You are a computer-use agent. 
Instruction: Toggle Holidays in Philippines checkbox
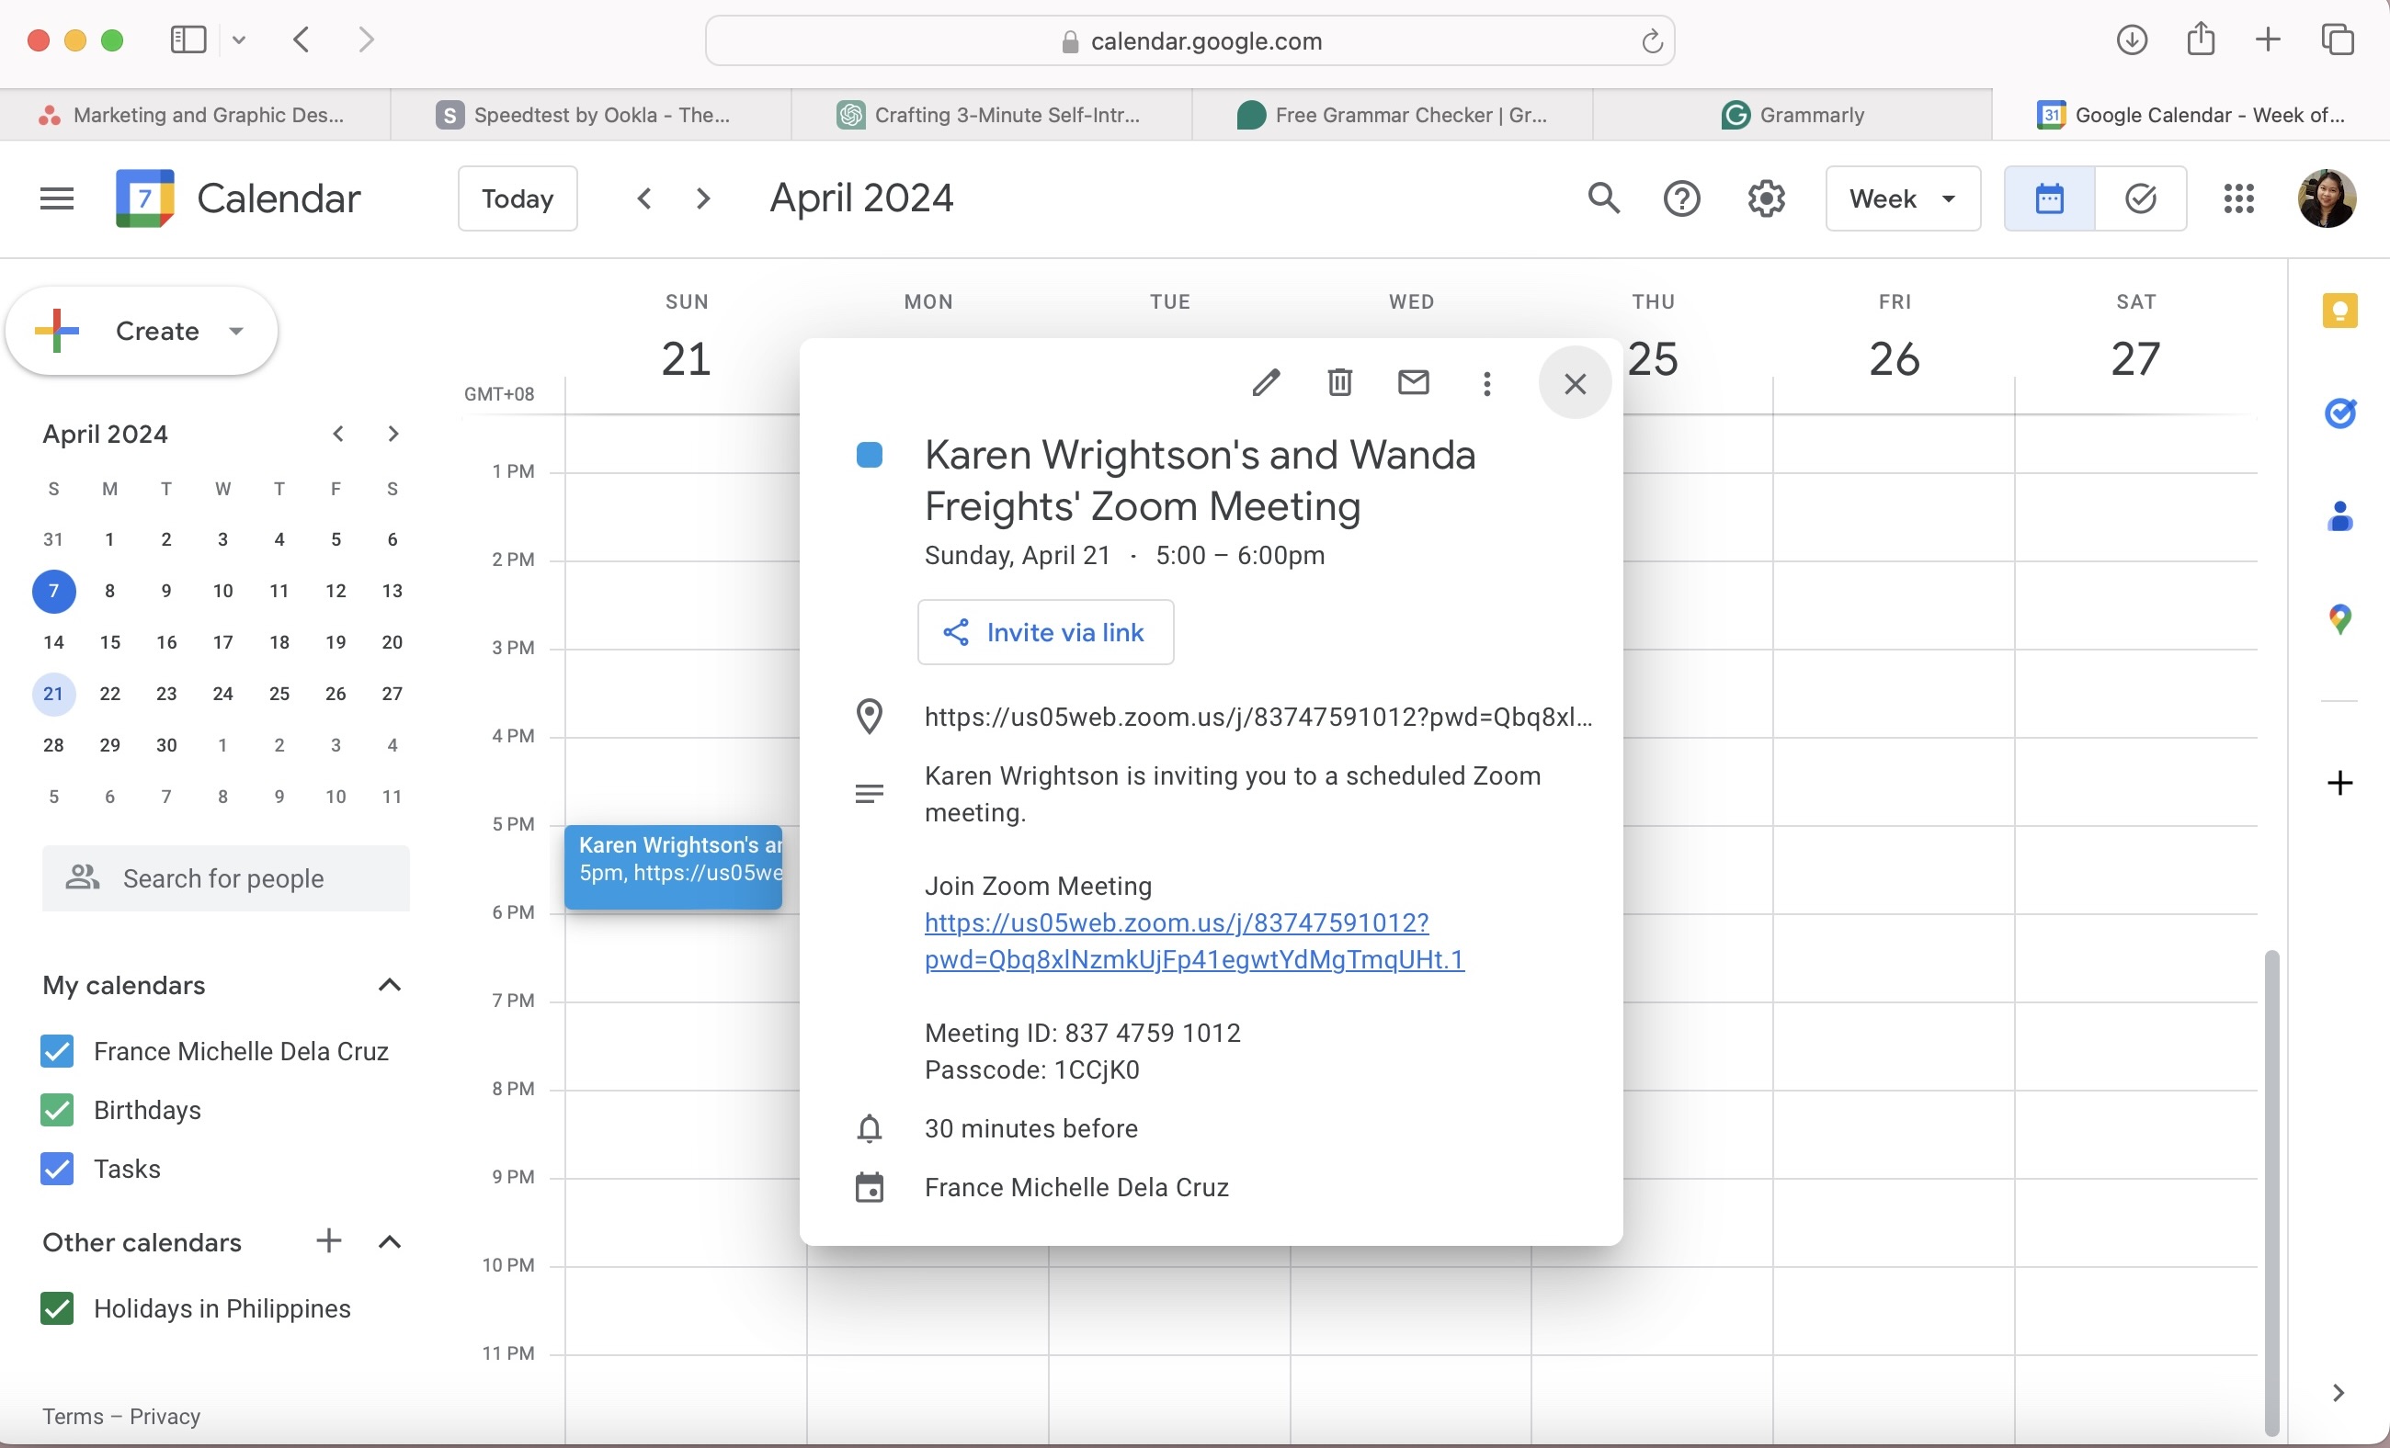pyautogui.click(x=57, y=1308)
